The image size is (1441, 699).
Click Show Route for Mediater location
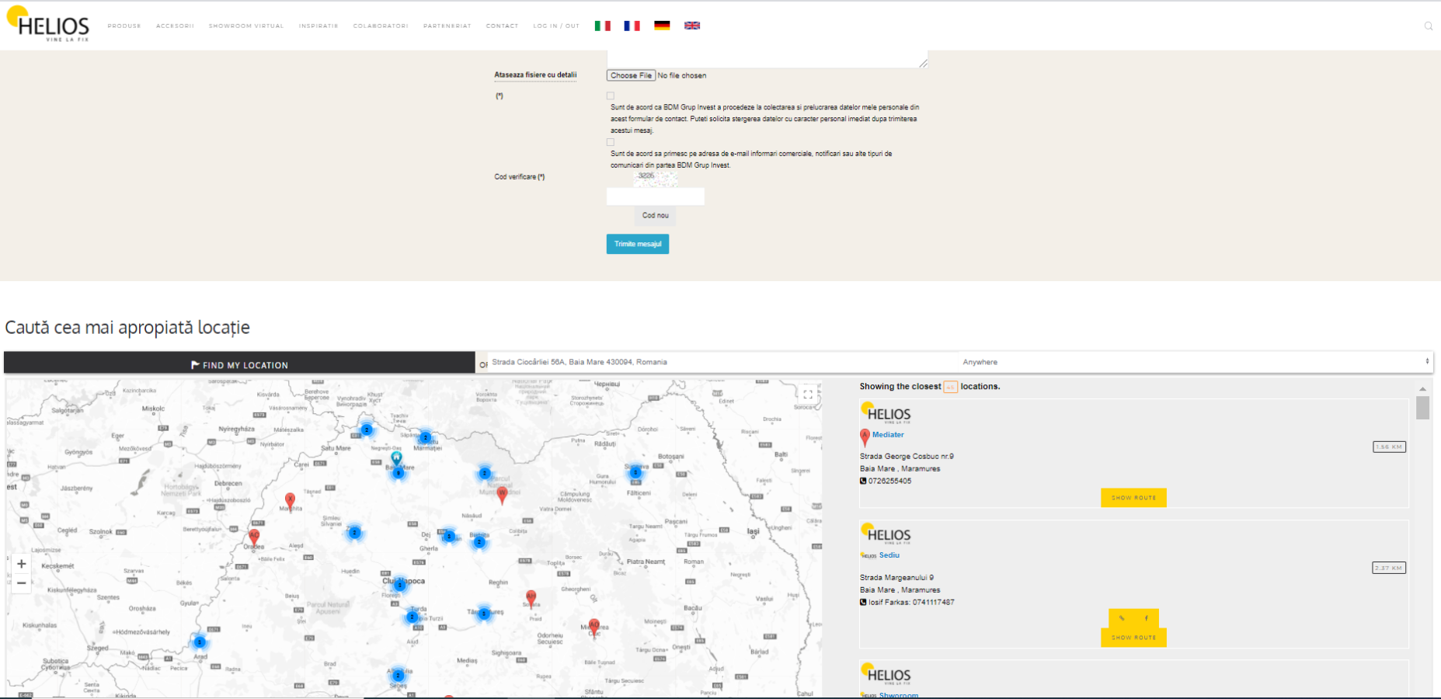coord(1133,498)
